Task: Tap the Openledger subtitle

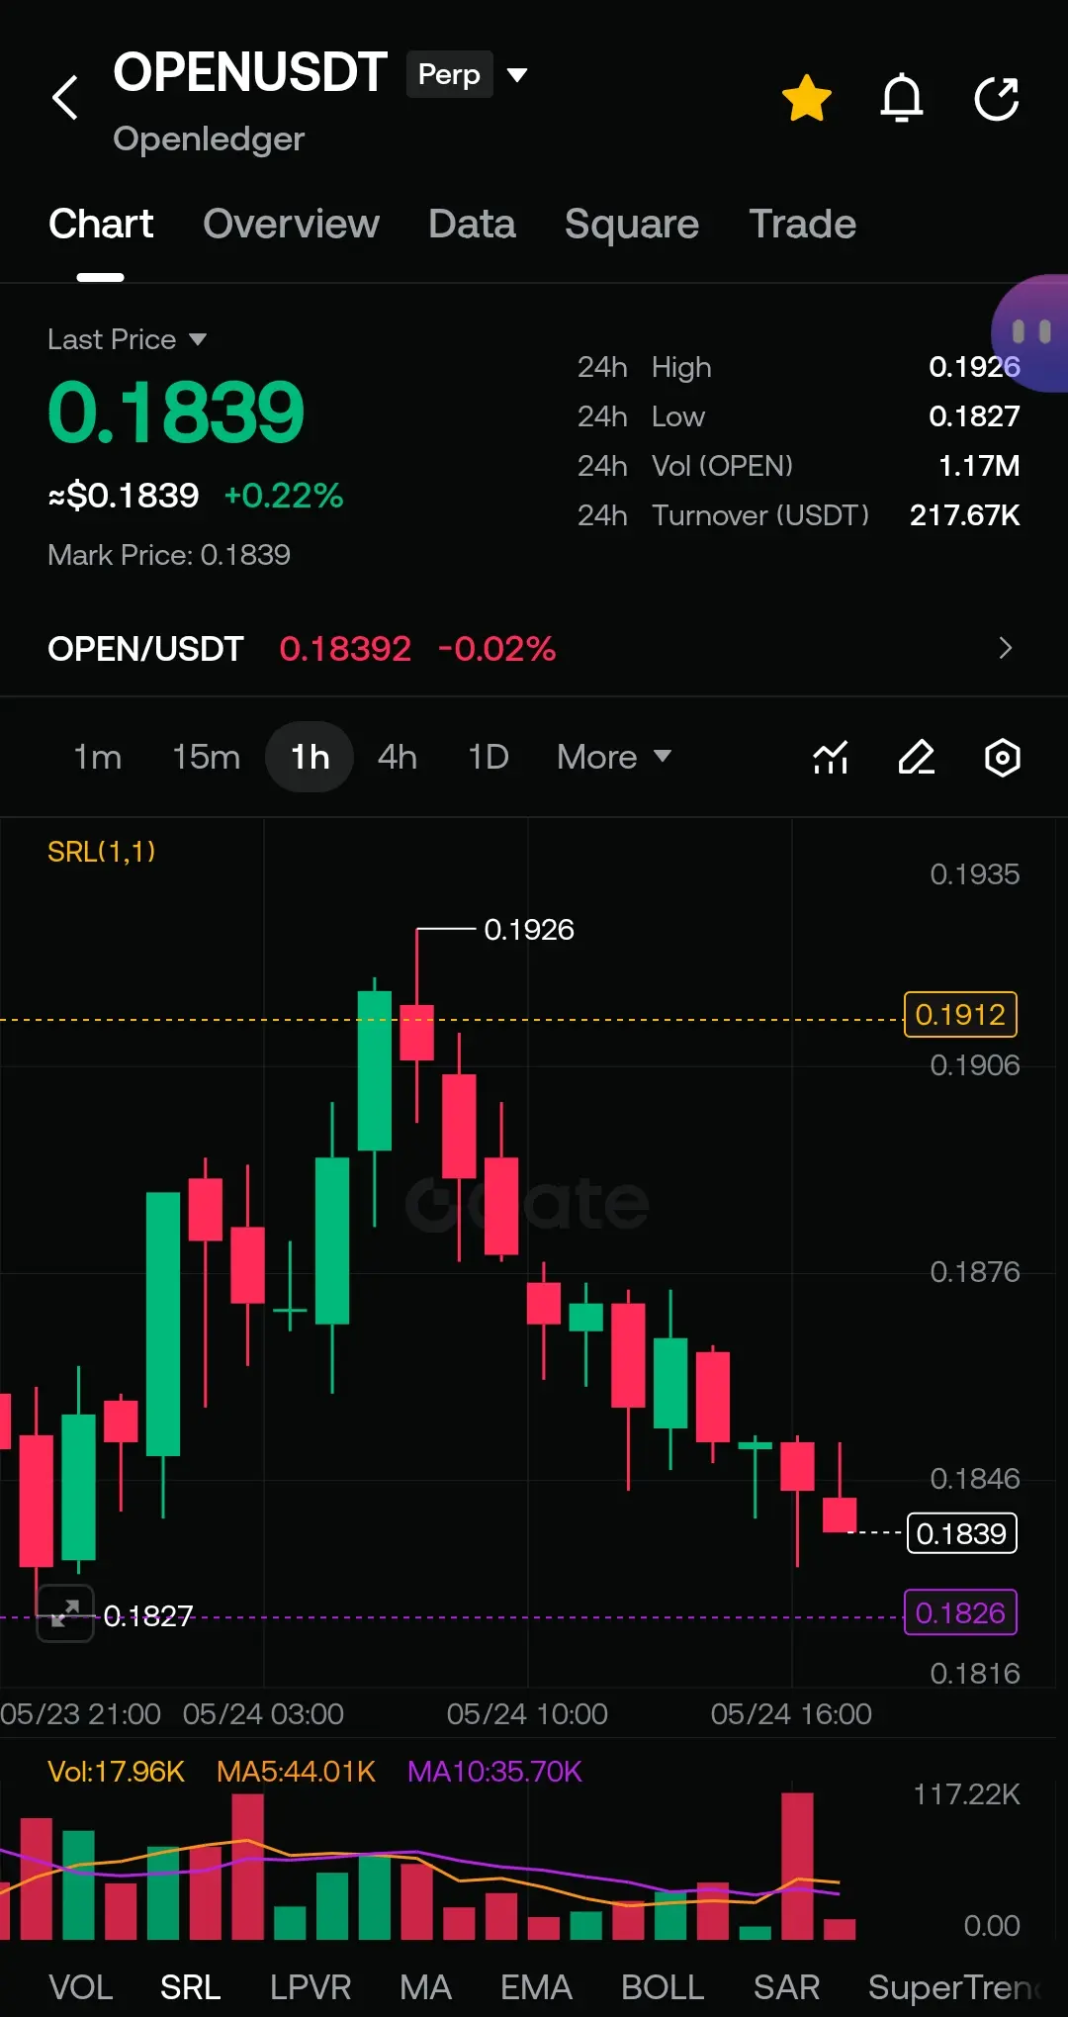Action: (209, 138)
